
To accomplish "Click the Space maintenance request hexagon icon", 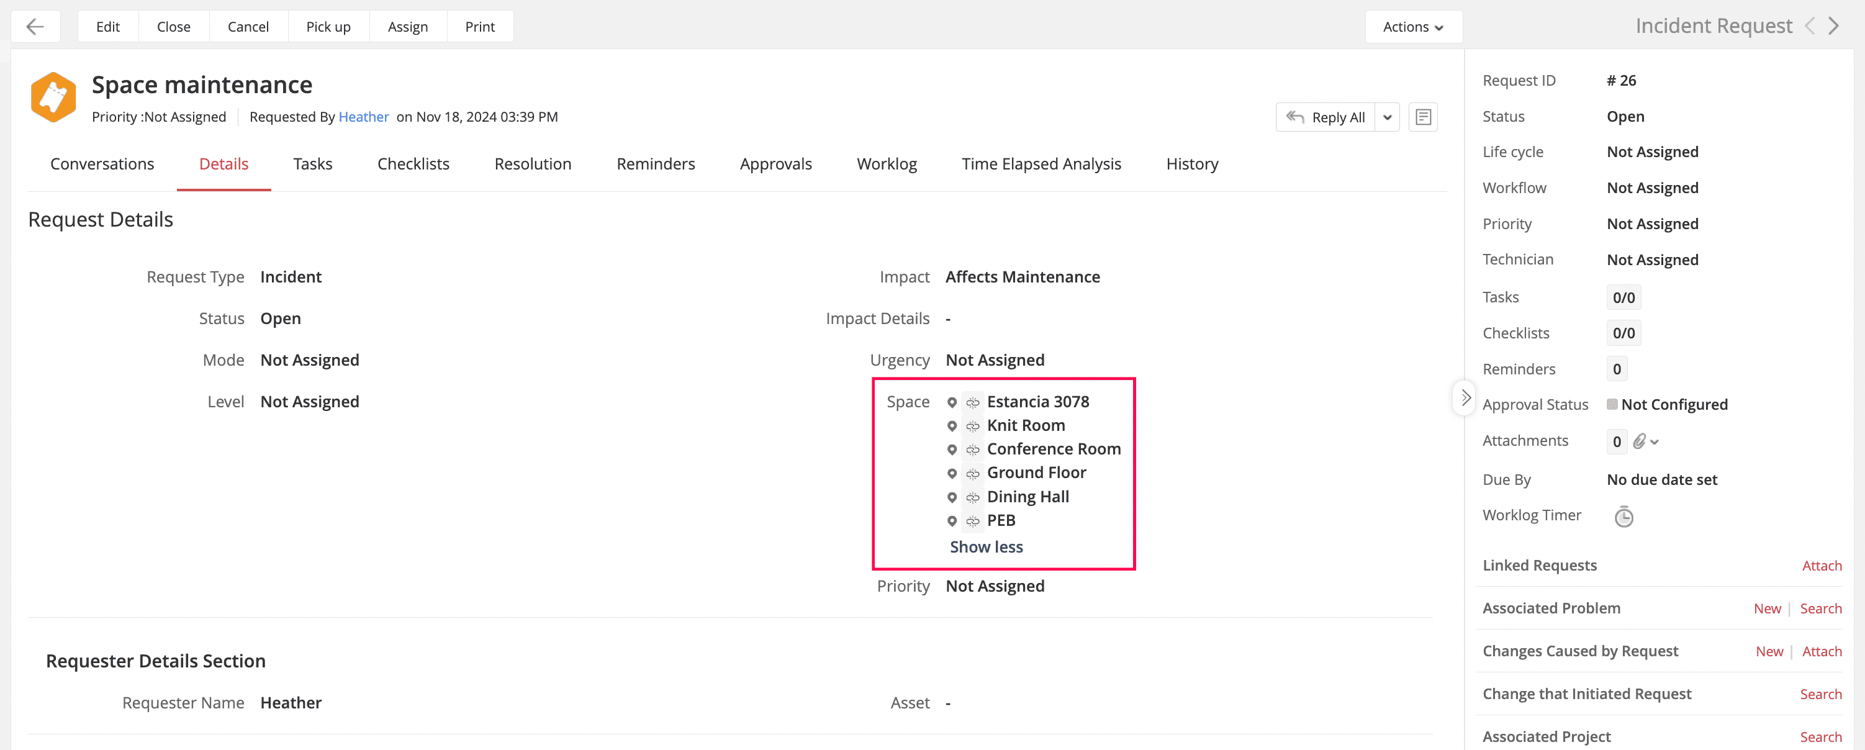I will 53,97.
